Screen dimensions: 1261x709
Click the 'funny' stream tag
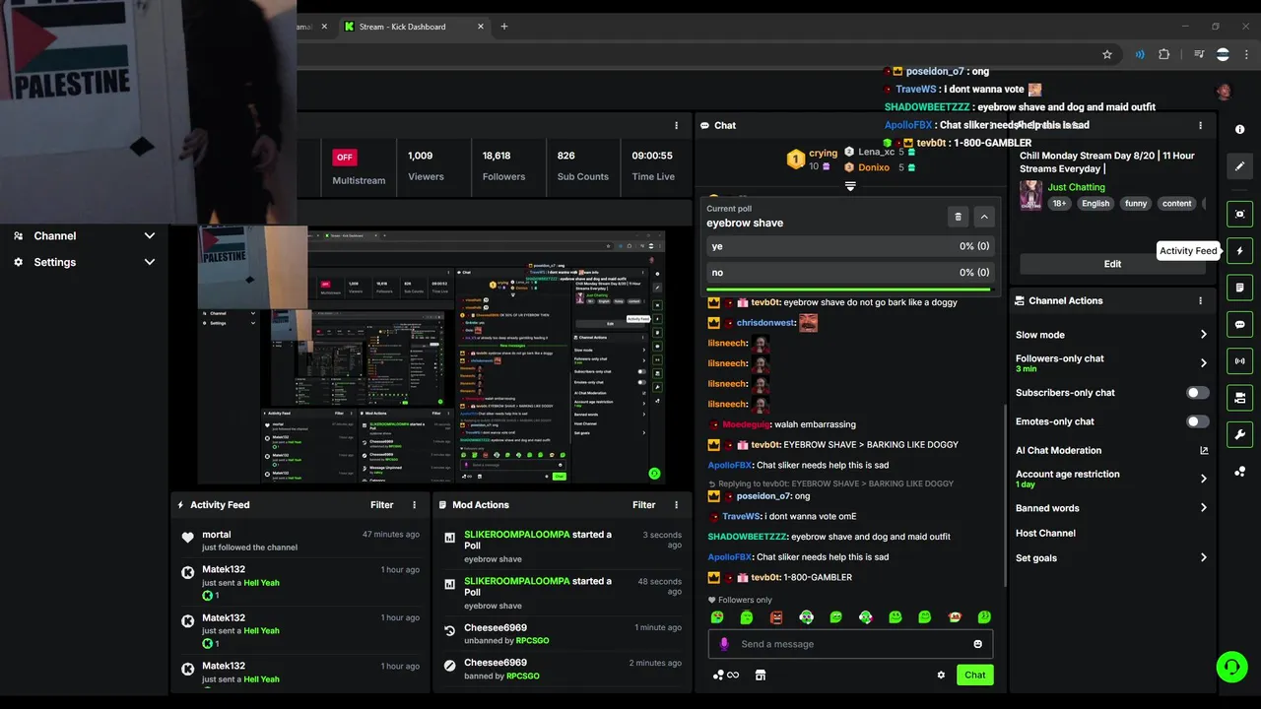[1136, 204]
